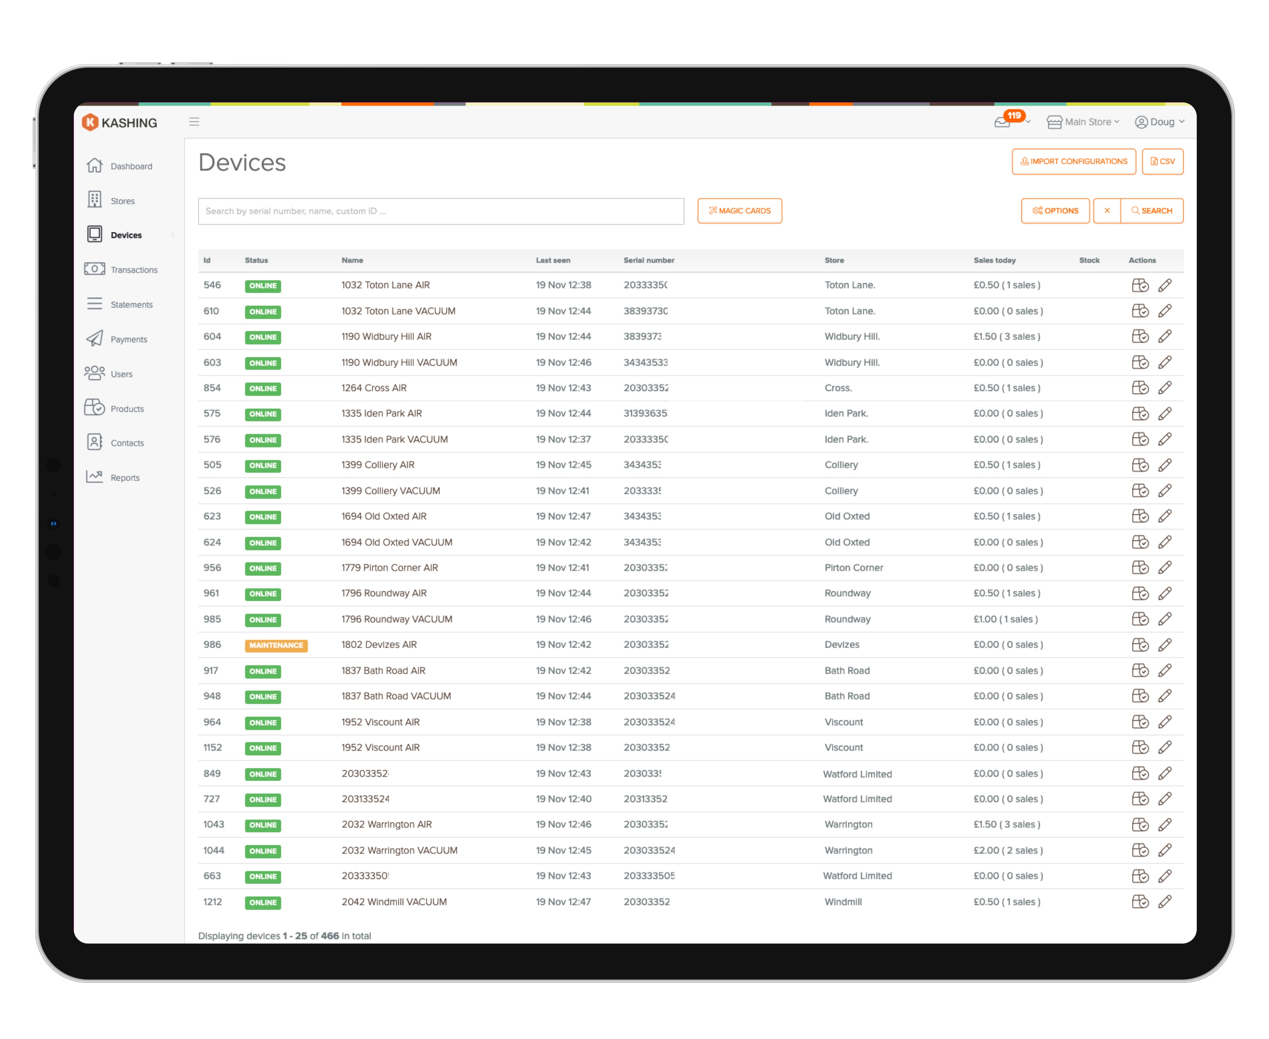Open products icon for device id 1152
Viewport: 1269px width, 1039px height.
point(1140,748)
